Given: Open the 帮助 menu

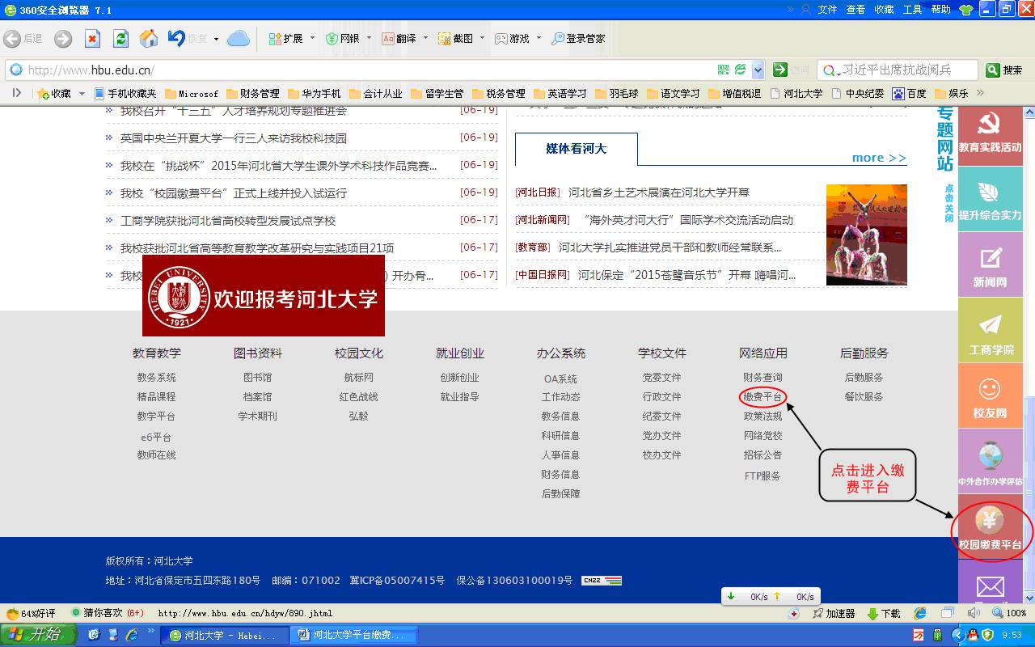Looking at the screenshot, I should (x=940, y=10).
